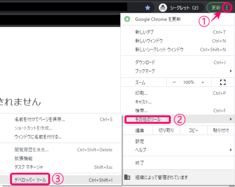This screenshot has height=187, width=235.
Task: Decrease zoom with the minus button
Action: [174, 82]
